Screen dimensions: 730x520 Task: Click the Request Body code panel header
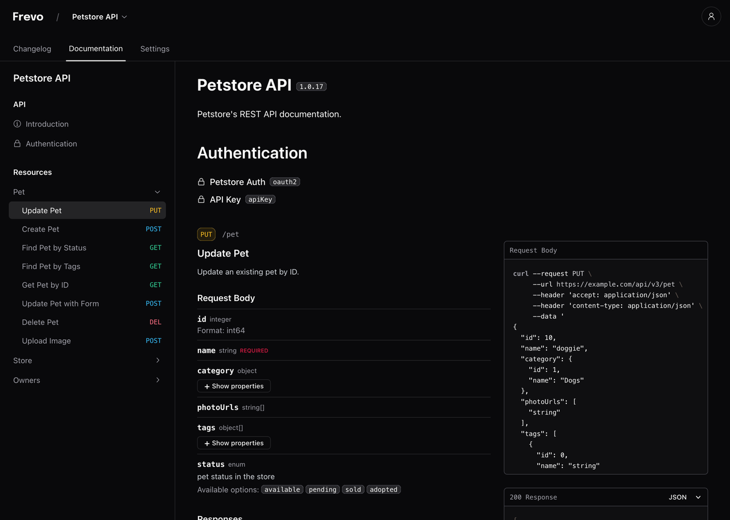click(606, 250)
